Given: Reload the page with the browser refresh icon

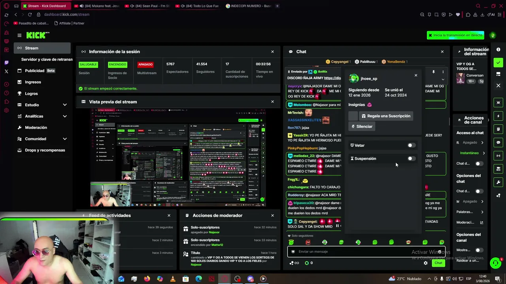Looking at the screenshot, I should tap(30, 15).
